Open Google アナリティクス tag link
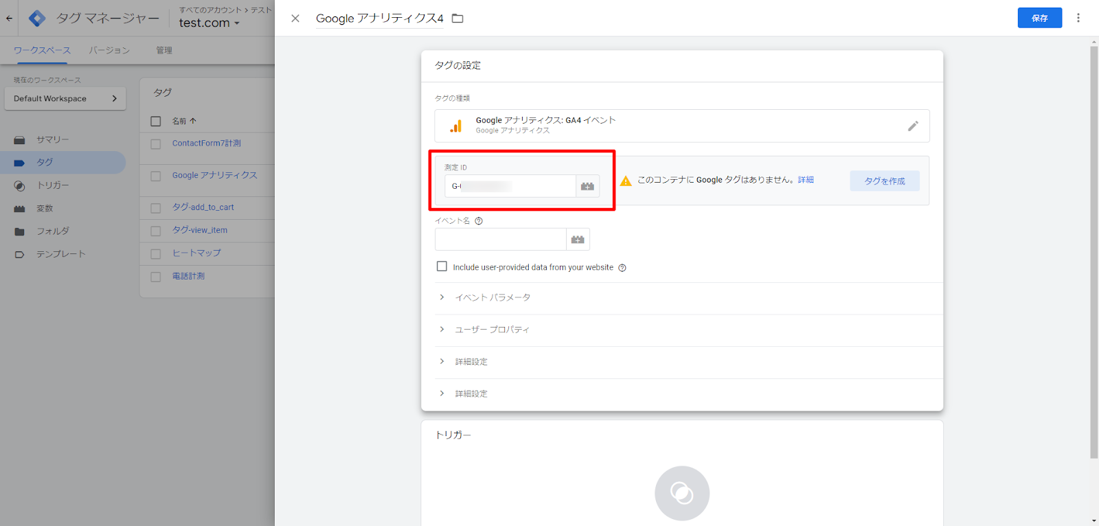The image size is (1099, 526). pos(215,175)
